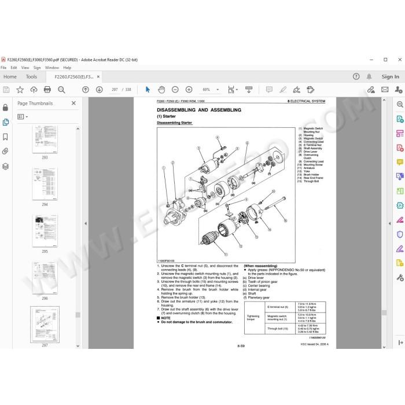Image resolution: width=405 pixels, height=405 pixels.
Task: Open the Sign menu
Action: (37, 68)
